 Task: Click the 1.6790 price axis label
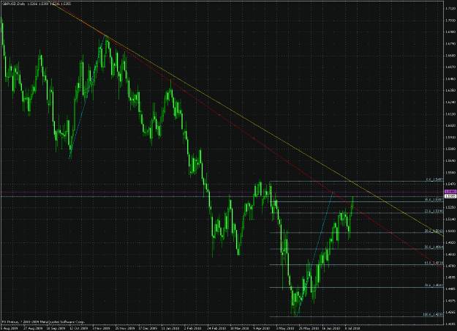point(450,44)
